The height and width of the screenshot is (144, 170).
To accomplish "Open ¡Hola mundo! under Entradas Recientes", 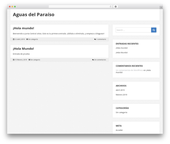I will click(x=122, y=48).
